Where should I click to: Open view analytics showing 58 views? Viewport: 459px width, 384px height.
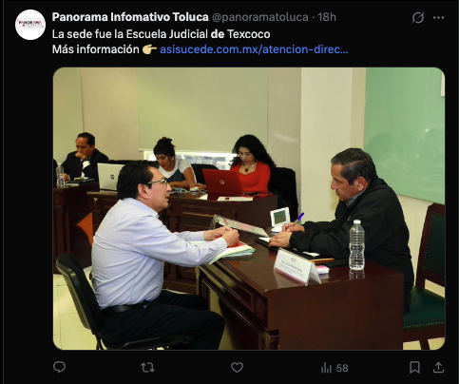point(335,368)
